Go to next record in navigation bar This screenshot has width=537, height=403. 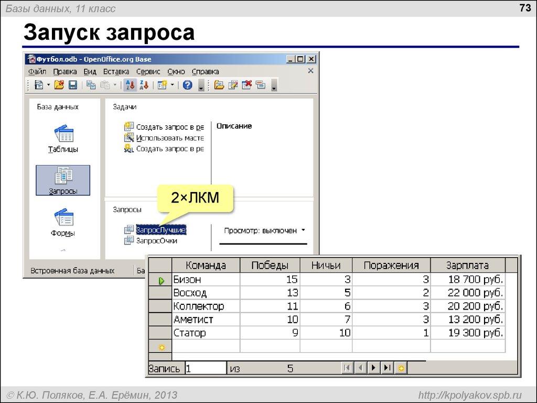[373, 368]
